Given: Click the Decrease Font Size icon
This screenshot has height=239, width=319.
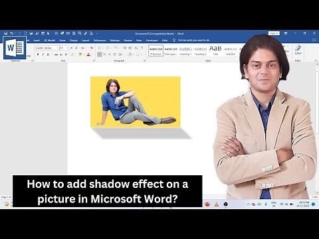Looking at the screenshot, I should (x=76, y=48).
